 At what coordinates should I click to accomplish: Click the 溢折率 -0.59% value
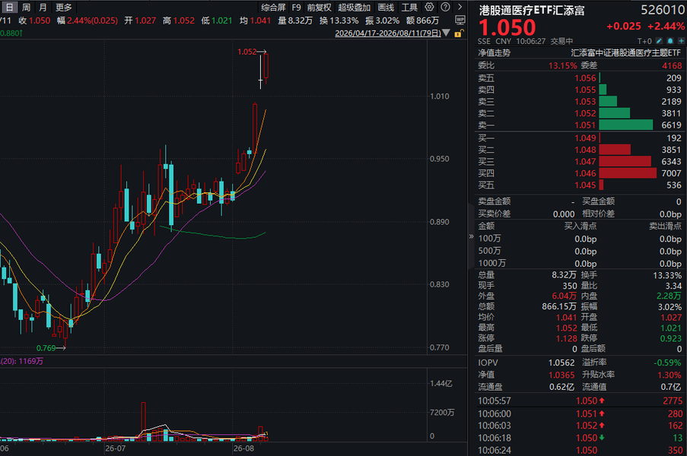coord(667,363)
